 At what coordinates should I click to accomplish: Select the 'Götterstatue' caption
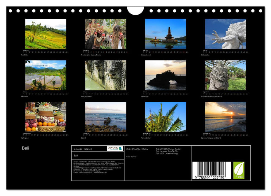[205, 55]
